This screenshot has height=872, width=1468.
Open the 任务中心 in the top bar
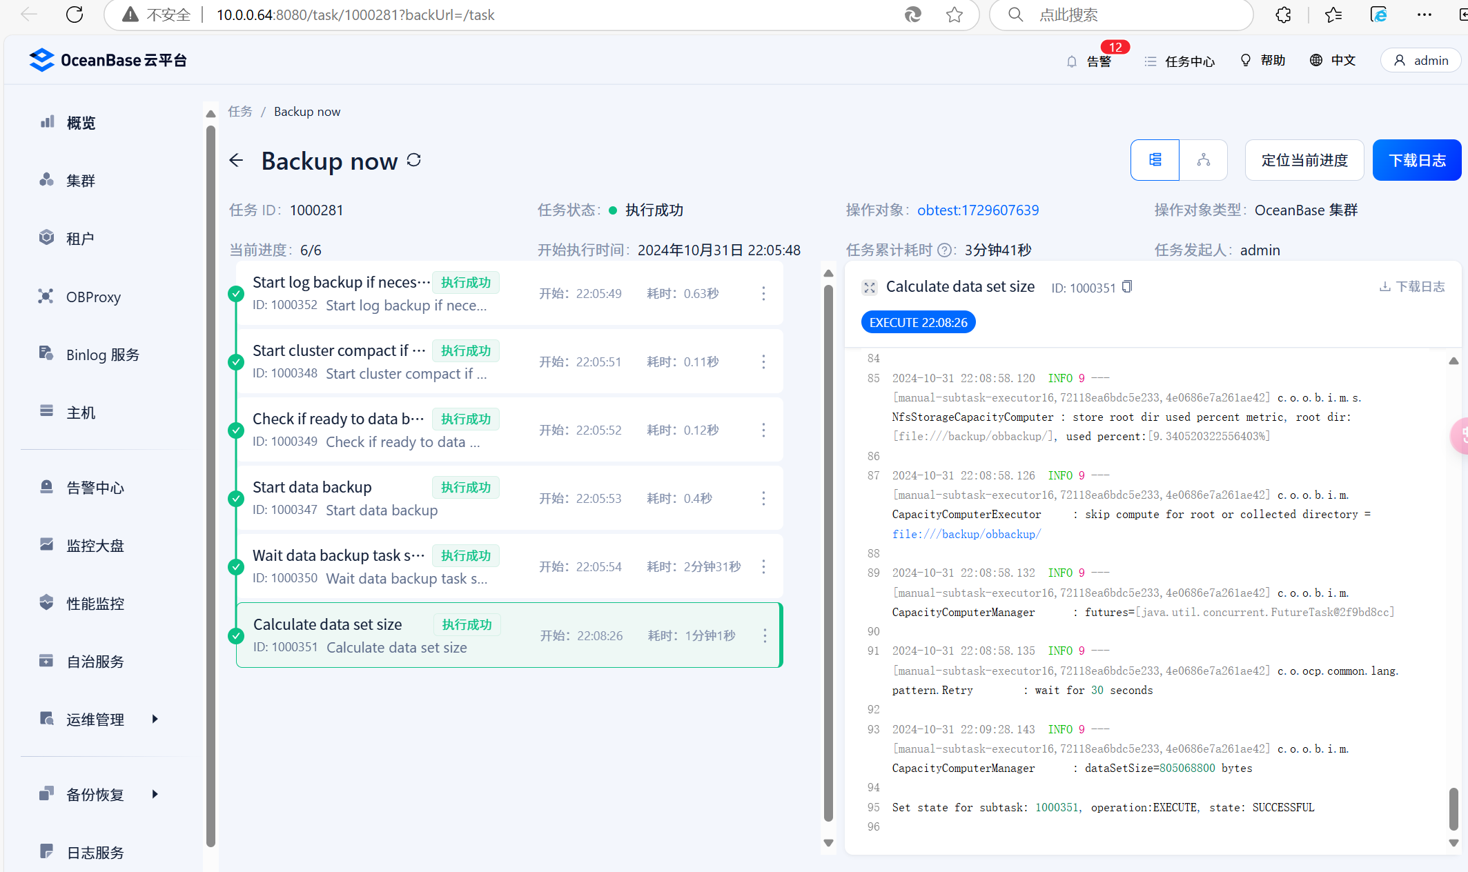click(x=1180, y=61)
